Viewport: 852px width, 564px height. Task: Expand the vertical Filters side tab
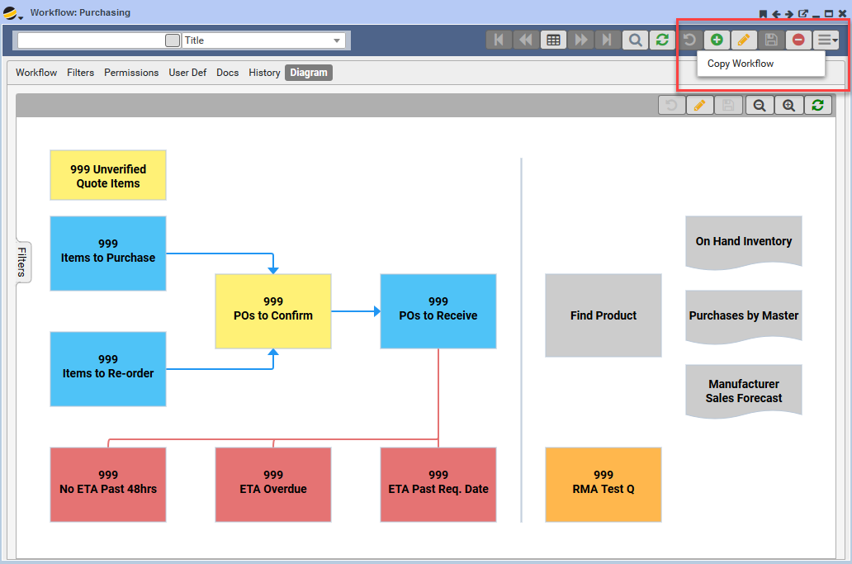23,261
